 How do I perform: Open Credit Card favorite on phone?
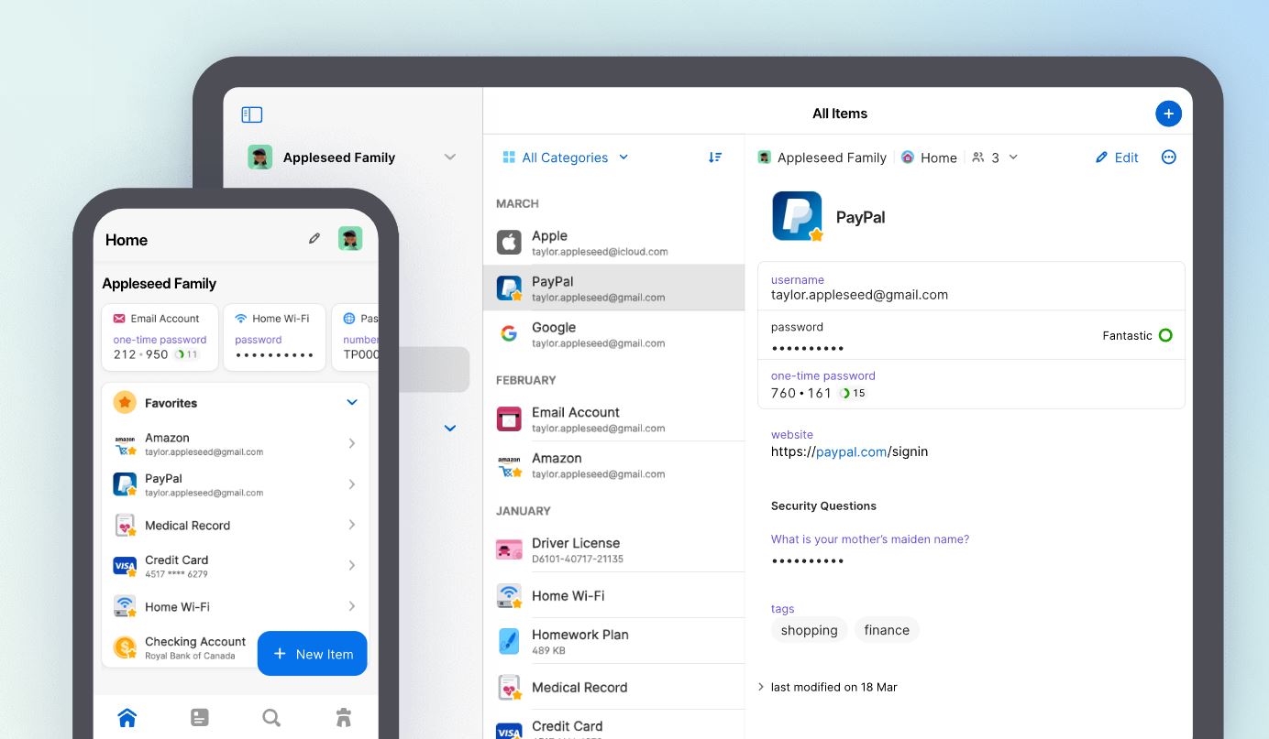click(x=236, y=566)
